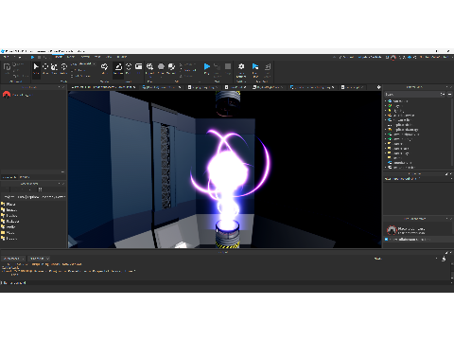454x341 pixels.
Task: Click the quick-access stop square
Action: (x=40, y=57)
